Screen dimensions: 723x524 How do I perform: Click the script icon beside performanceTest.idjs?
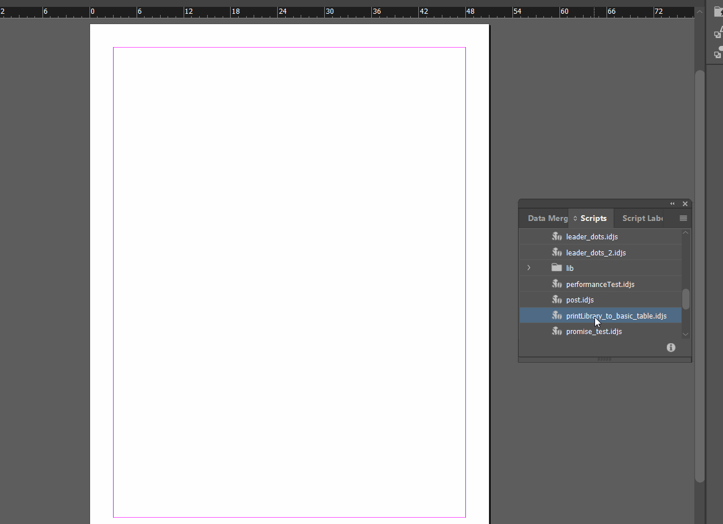pyautogui.click(x=557, y=284)
